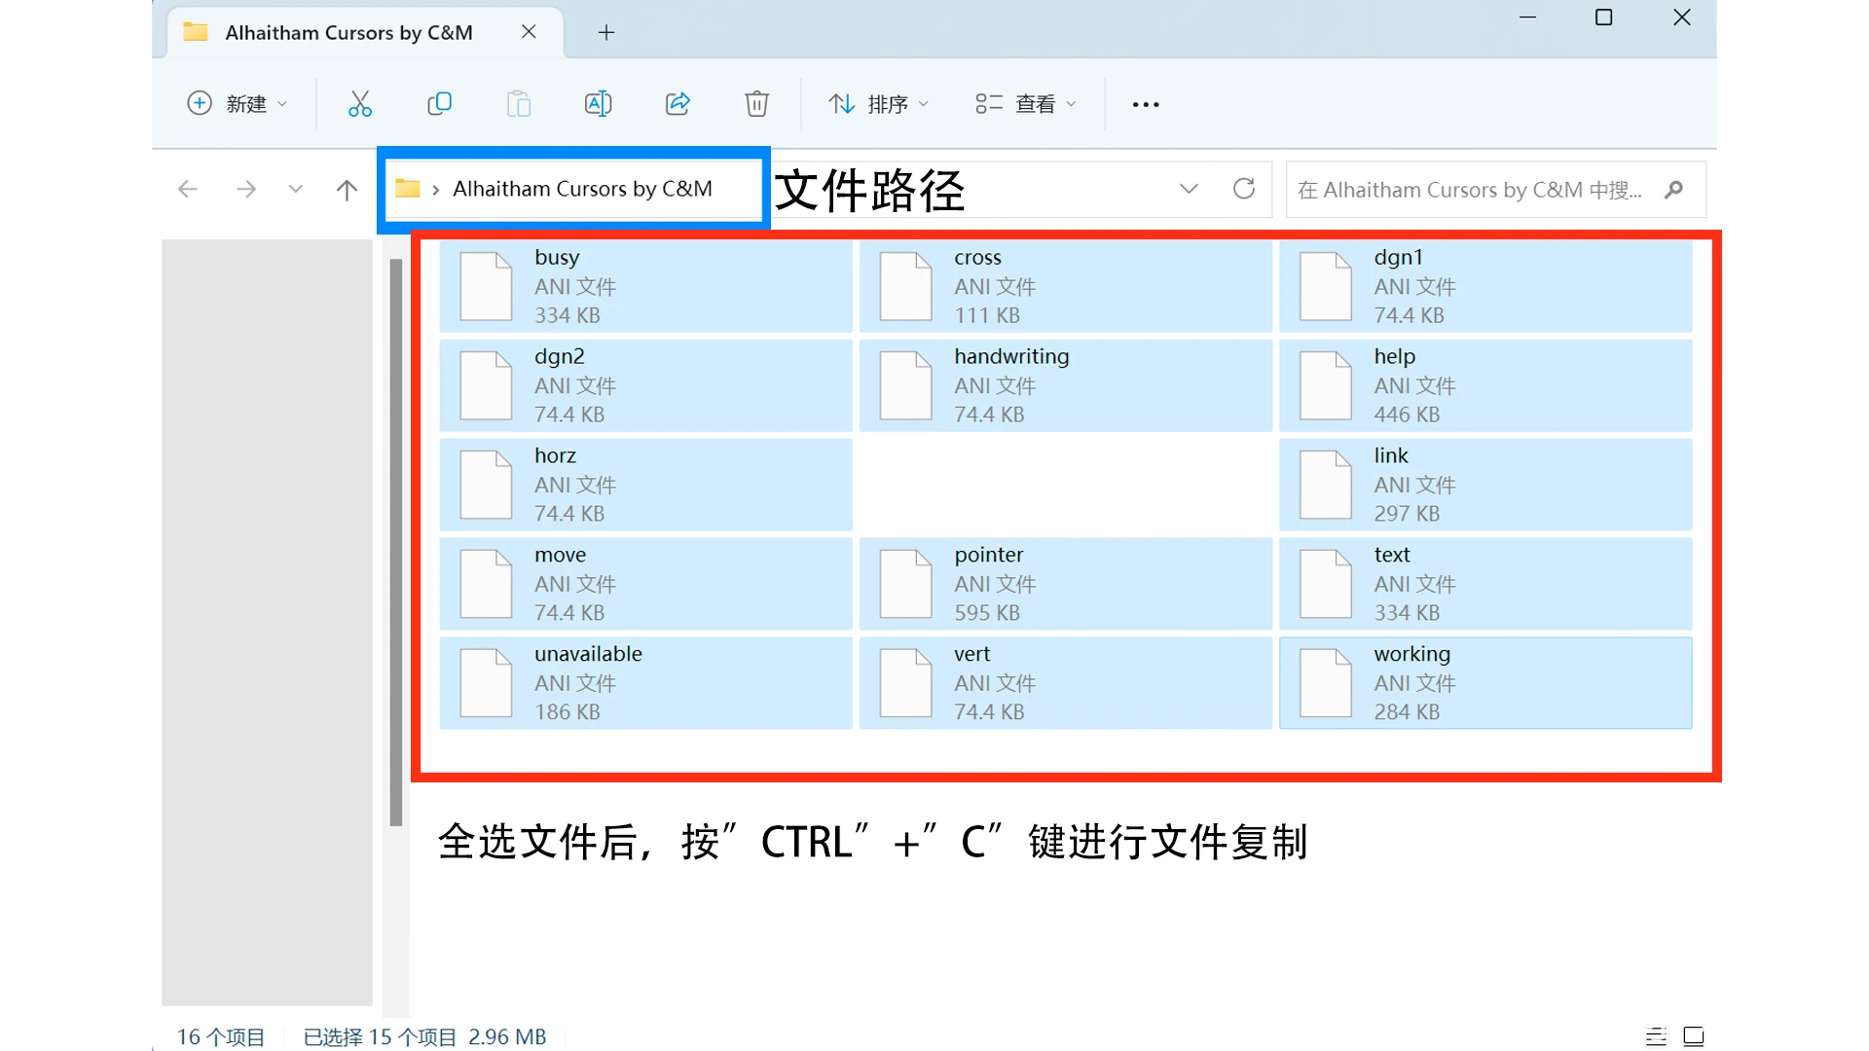Image resolution: width=1869 pixels, height=1051 pixels.
Task: Open the three-dots See more menu
Action: 1146,104
